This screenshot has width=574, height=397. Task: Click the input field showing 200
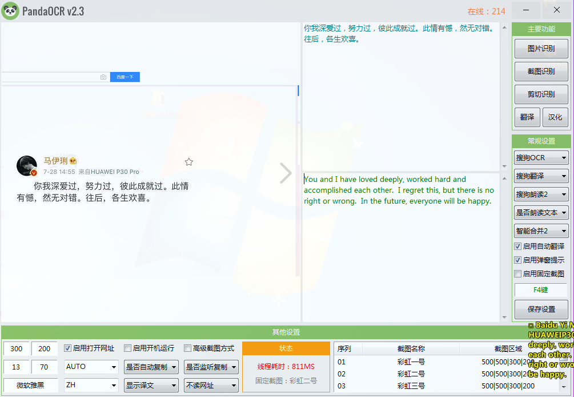point(45,348)
